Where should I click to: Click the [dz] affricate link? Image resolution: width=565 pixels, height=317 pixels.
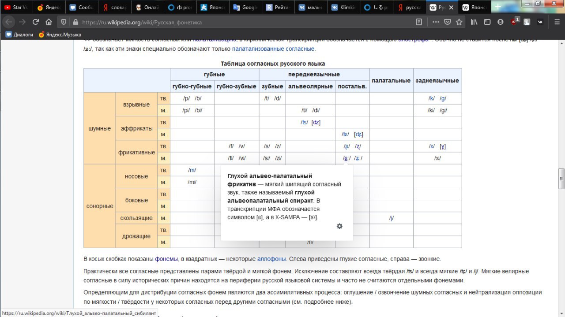point(316,123)
